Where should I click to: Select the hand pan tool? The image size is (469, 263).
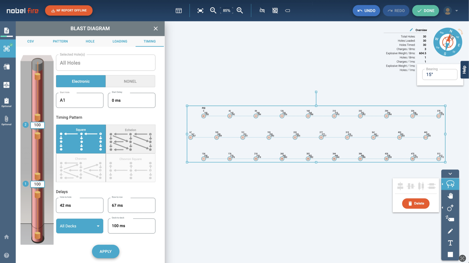pyautogui.click(x=450, y=196)
